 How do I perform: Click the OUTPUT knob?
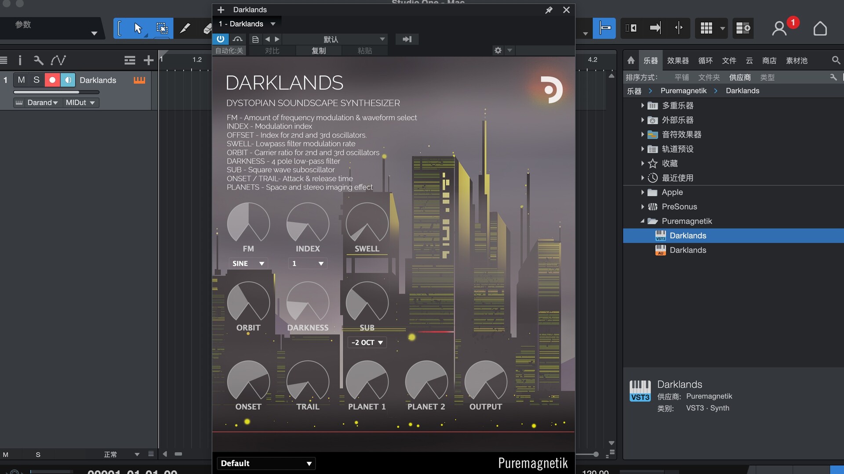click(486, 381)
